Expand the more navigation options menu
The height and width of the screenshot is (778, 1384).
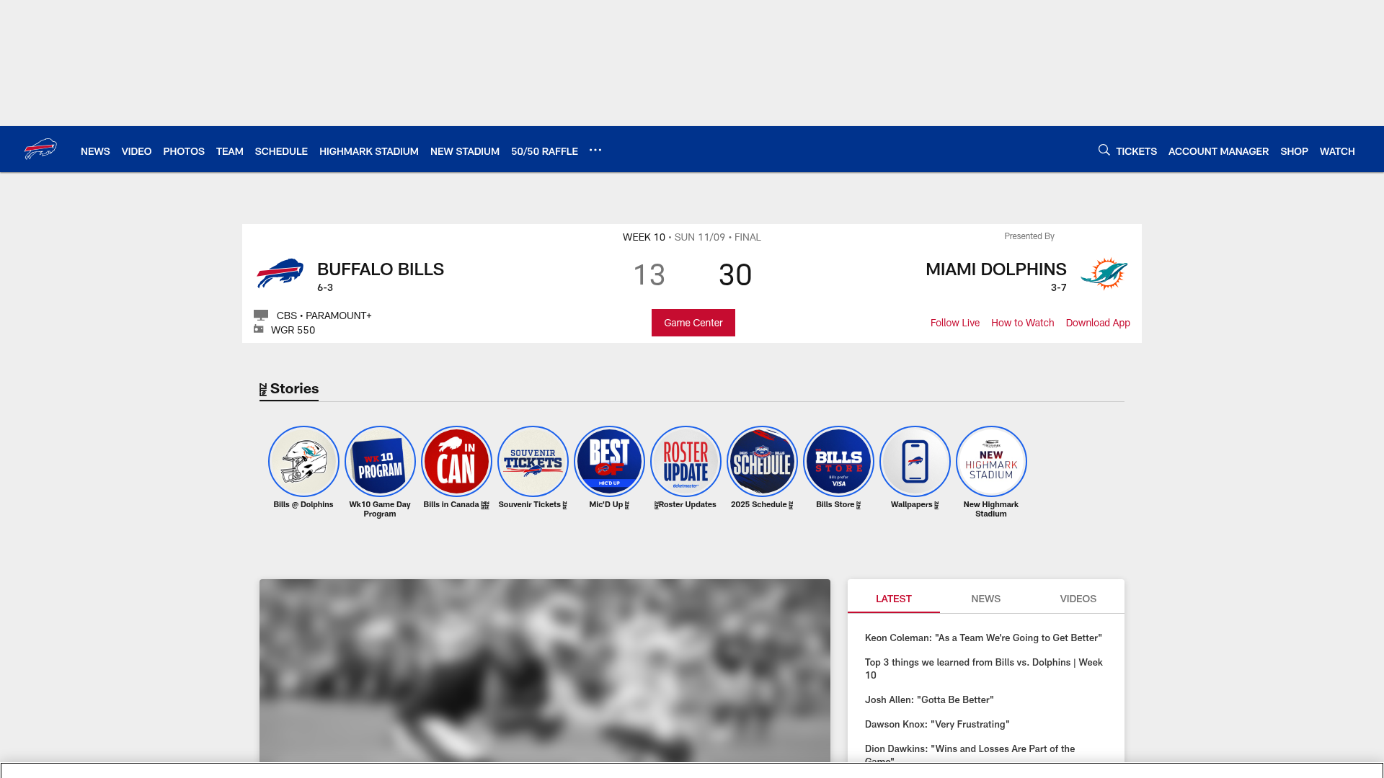(595, 151)
